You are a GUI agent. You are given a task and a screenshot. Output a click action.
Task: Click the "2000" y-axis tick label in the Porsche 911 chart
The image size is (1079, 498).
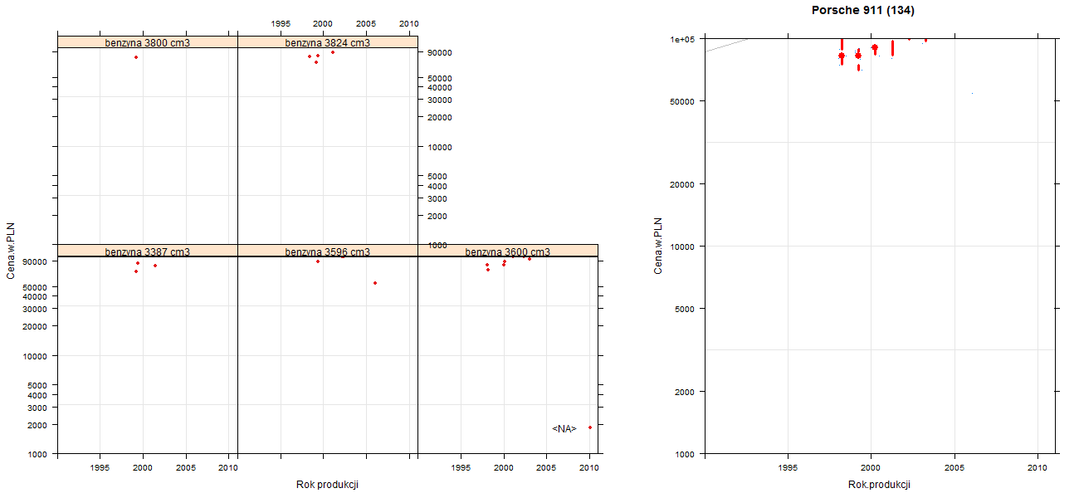(686, 392)
